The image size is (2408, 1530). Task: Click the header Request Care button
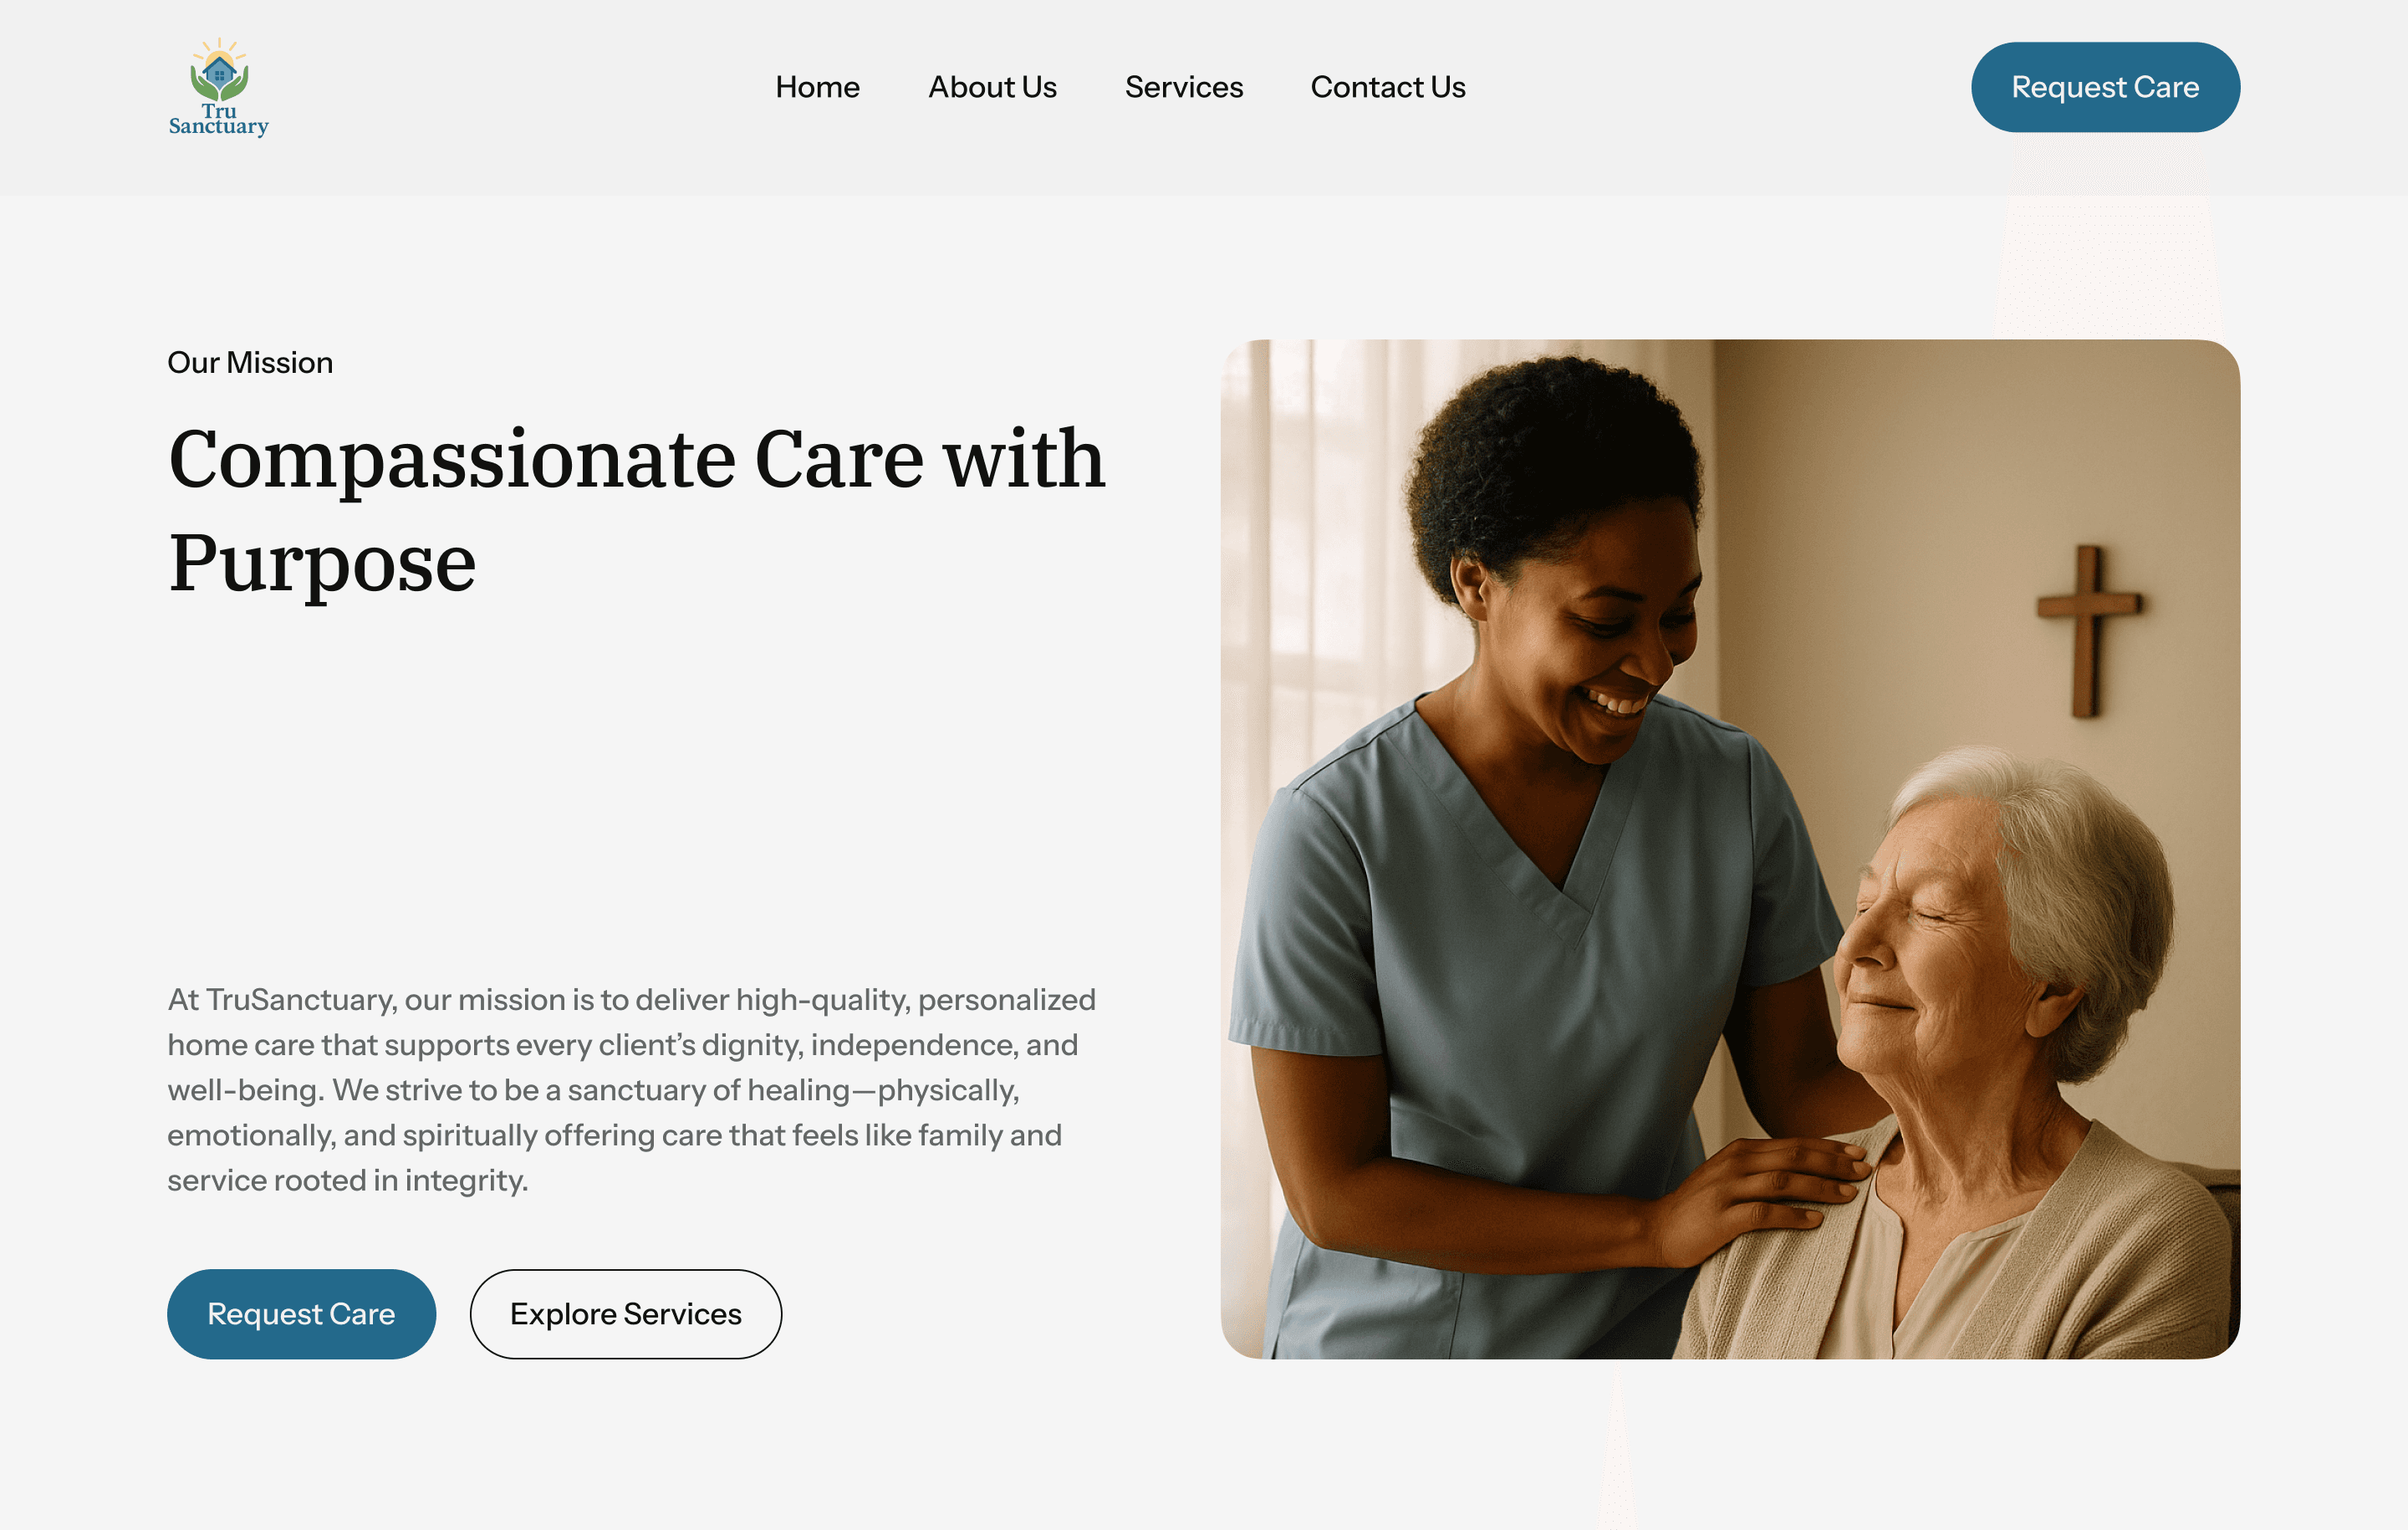(x=2105, y=87)
